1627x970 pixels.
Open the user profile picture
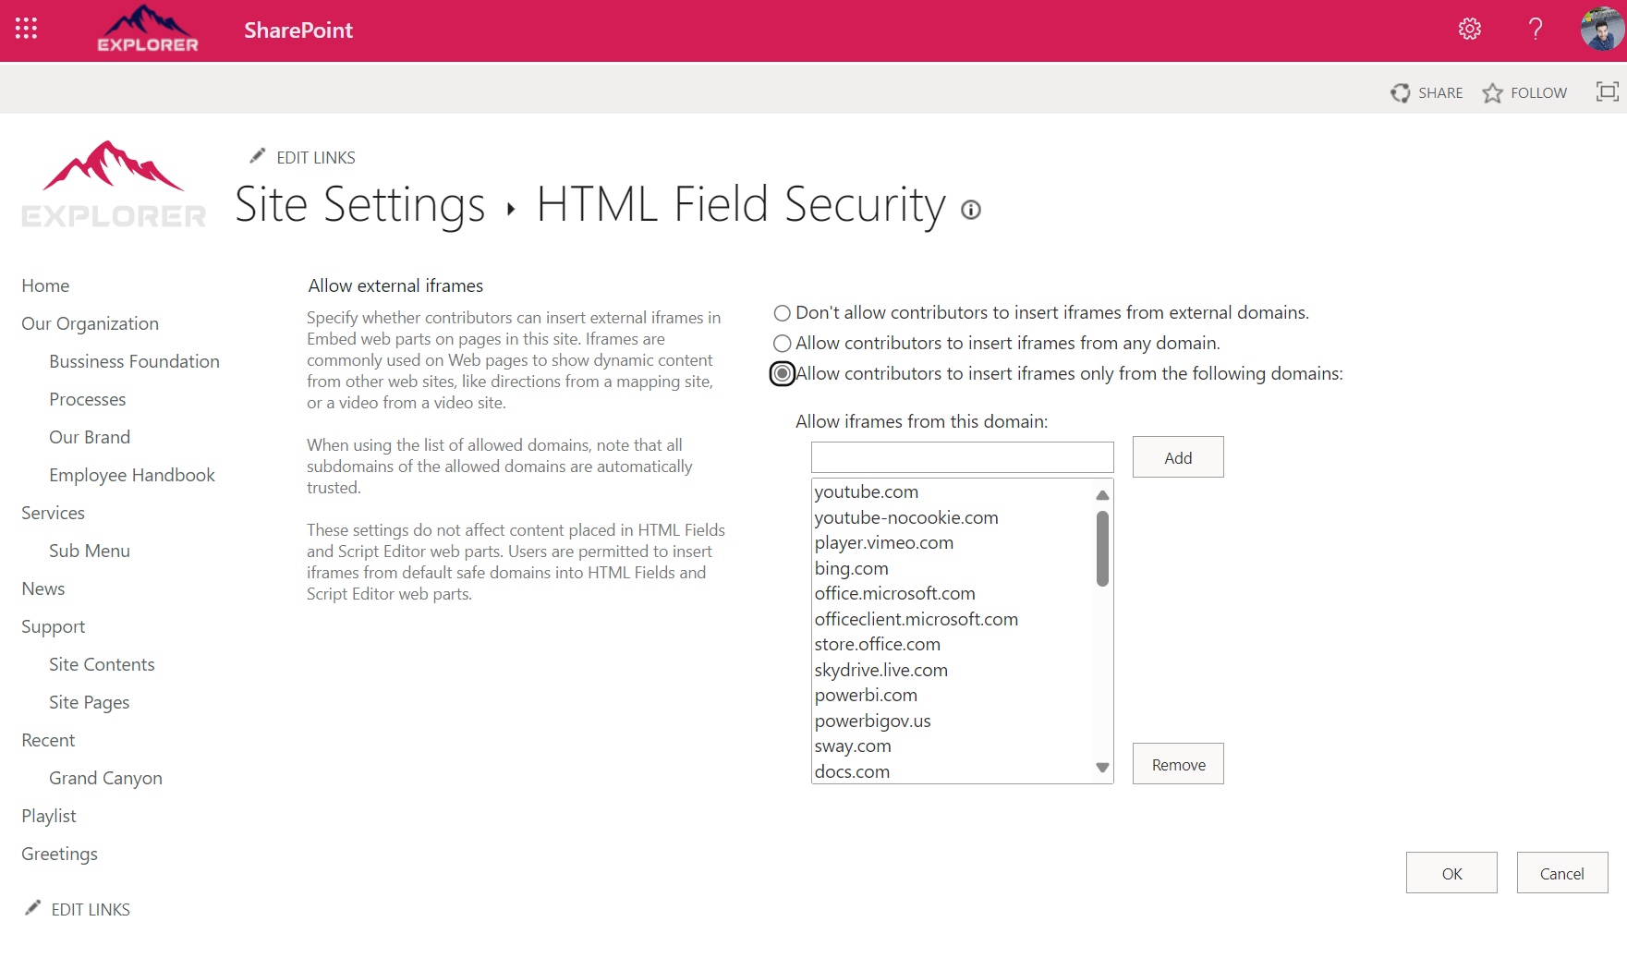1601,30
